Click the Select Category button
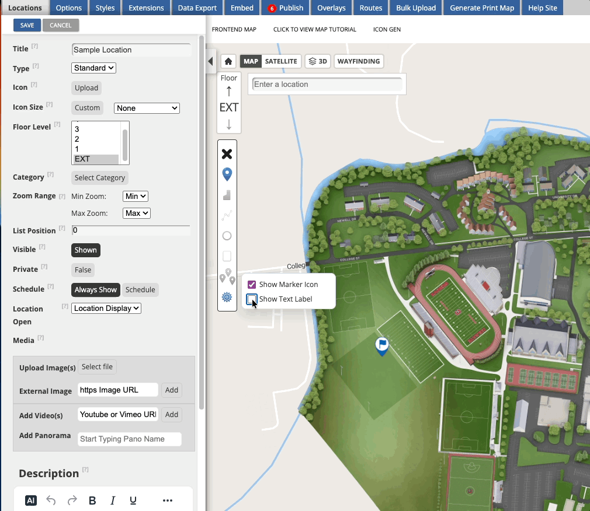This screenshot has height=511, width=590. click(100, 178)
